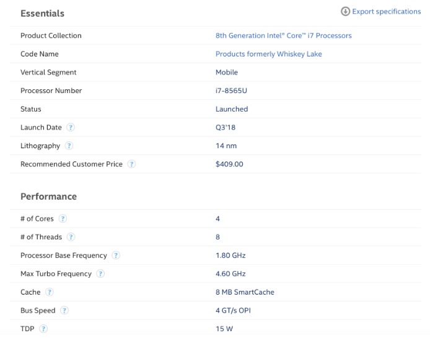
Task: Open help icon beside Recommended Customer Price
Action: click(x=131, y=164)
